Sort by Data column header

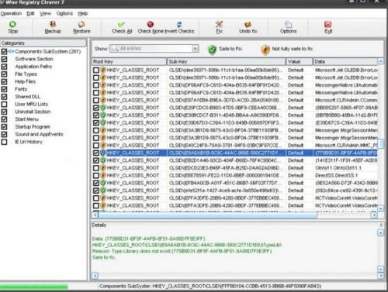pos(345,61)
